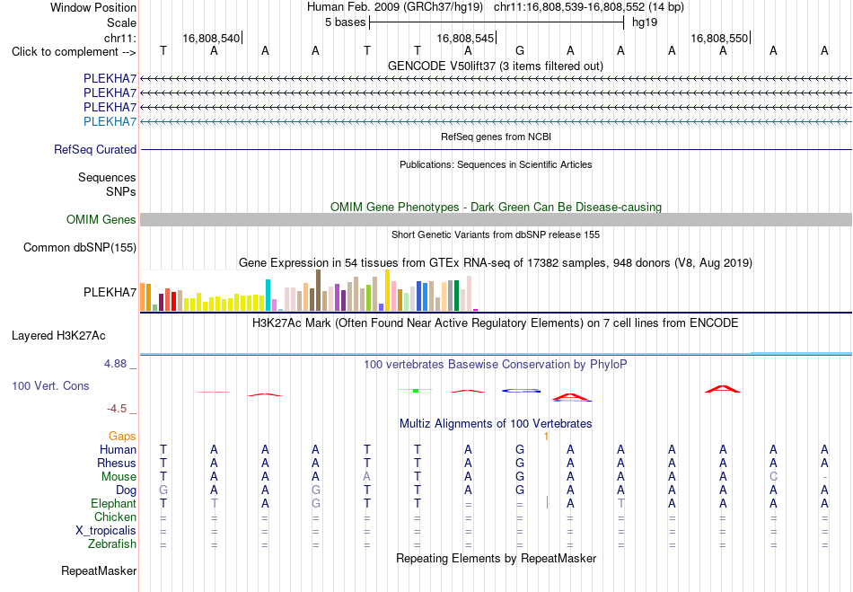Screen dimensions: 853x592
Task: Select the Zebrafish alignment row label
Action: click(112, 543)
